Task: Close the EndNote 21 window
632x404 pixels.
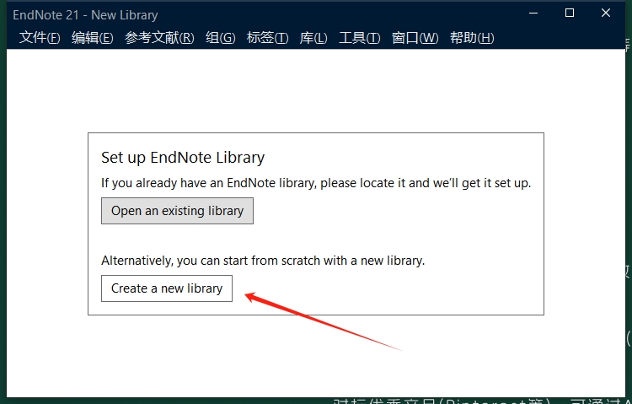Action: [x=606, y=13]
